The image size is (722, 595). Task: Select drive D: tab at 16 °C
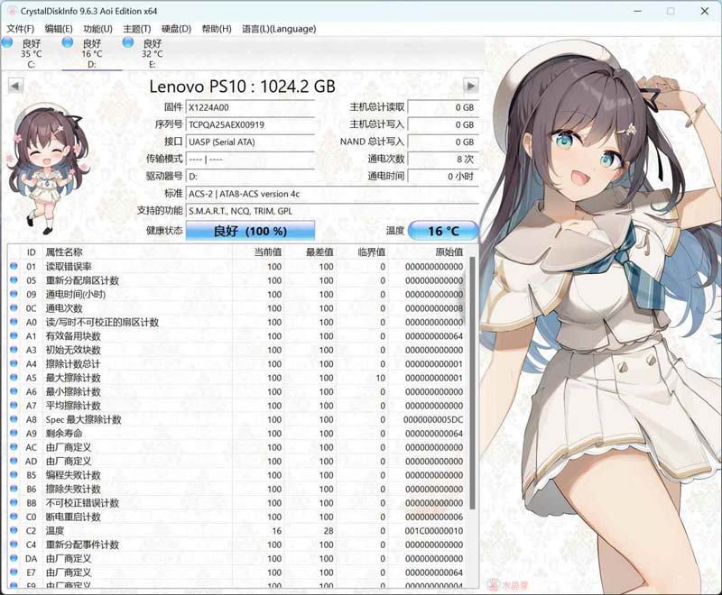(x=92, y=53)
